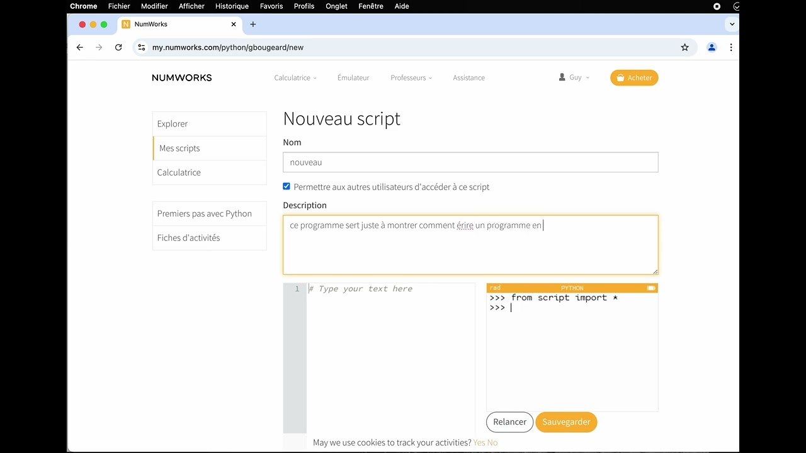Go back with the browser back arrow
The image size is (806, 453).
pyautogui.click(x=79, y=47)
